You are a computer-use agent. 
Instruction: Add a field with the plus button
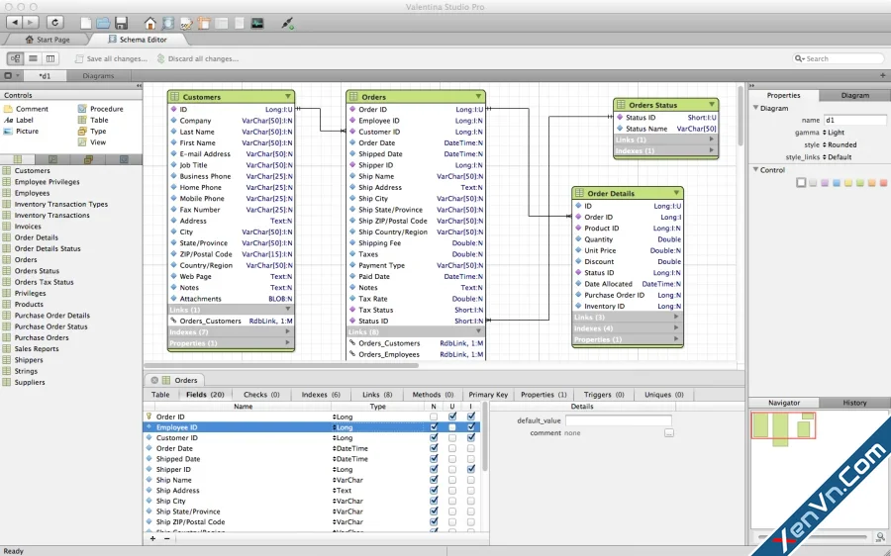(152, 538)
